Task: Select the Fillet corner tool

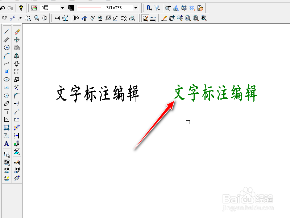Action: tap(17, 96)
